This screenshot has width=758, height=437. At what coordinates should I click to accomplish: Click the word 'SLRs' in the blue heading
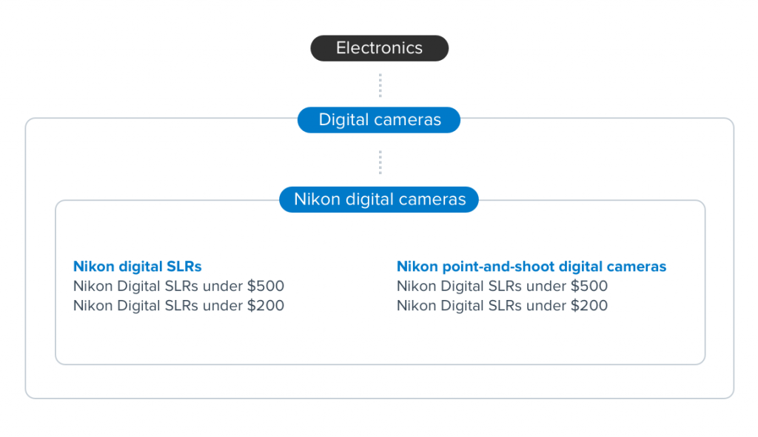click(184, 266)
